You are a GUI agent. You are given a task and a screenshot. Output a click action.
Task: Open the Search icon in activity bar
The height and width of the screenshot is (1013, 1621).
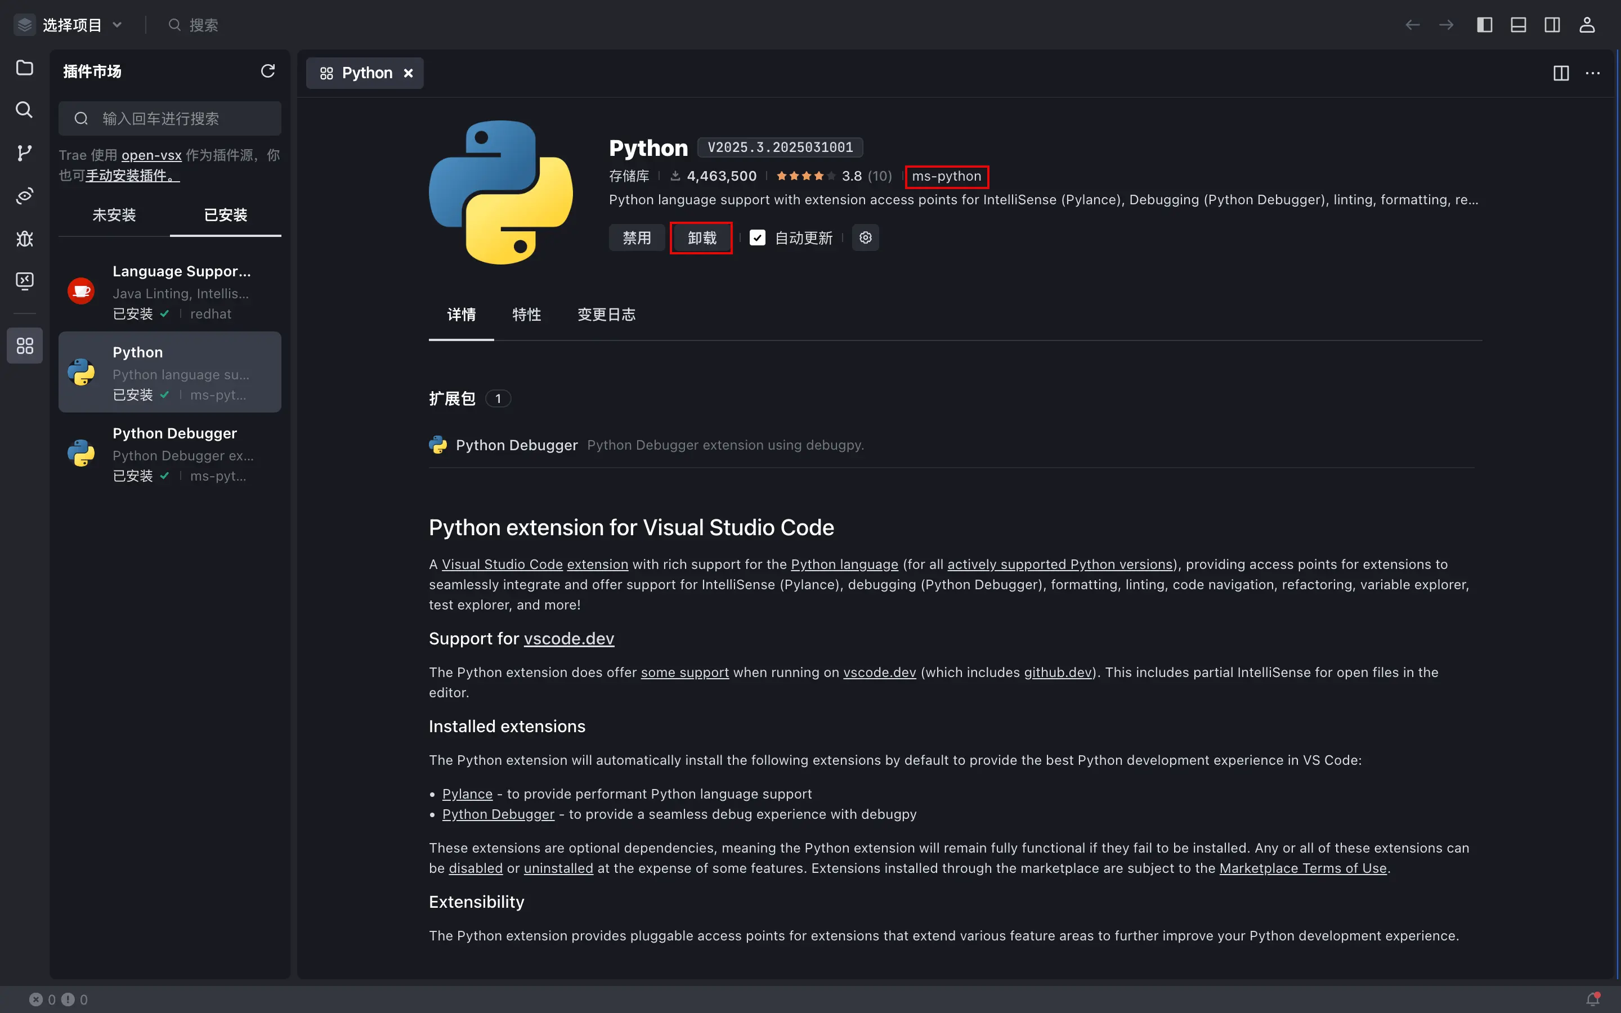[x=25, y=110]
